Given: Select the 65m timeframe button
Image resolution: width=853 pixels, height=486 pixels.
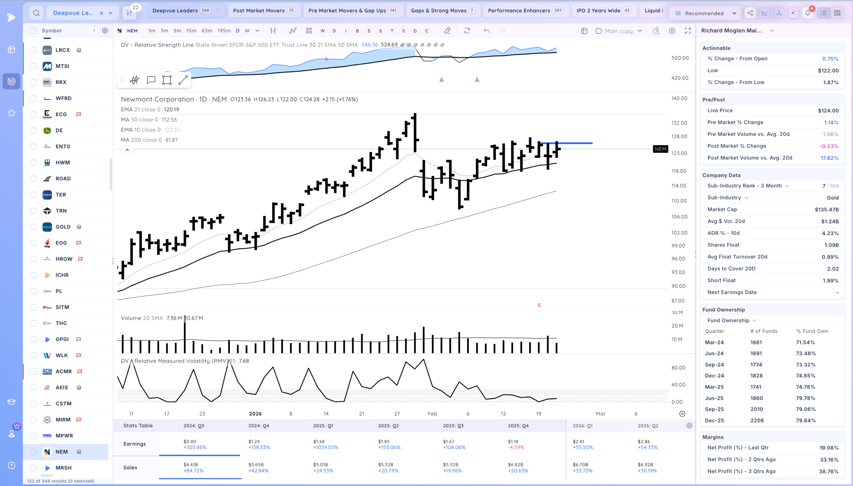Looking at the screenshot, I should click(207, 31).
